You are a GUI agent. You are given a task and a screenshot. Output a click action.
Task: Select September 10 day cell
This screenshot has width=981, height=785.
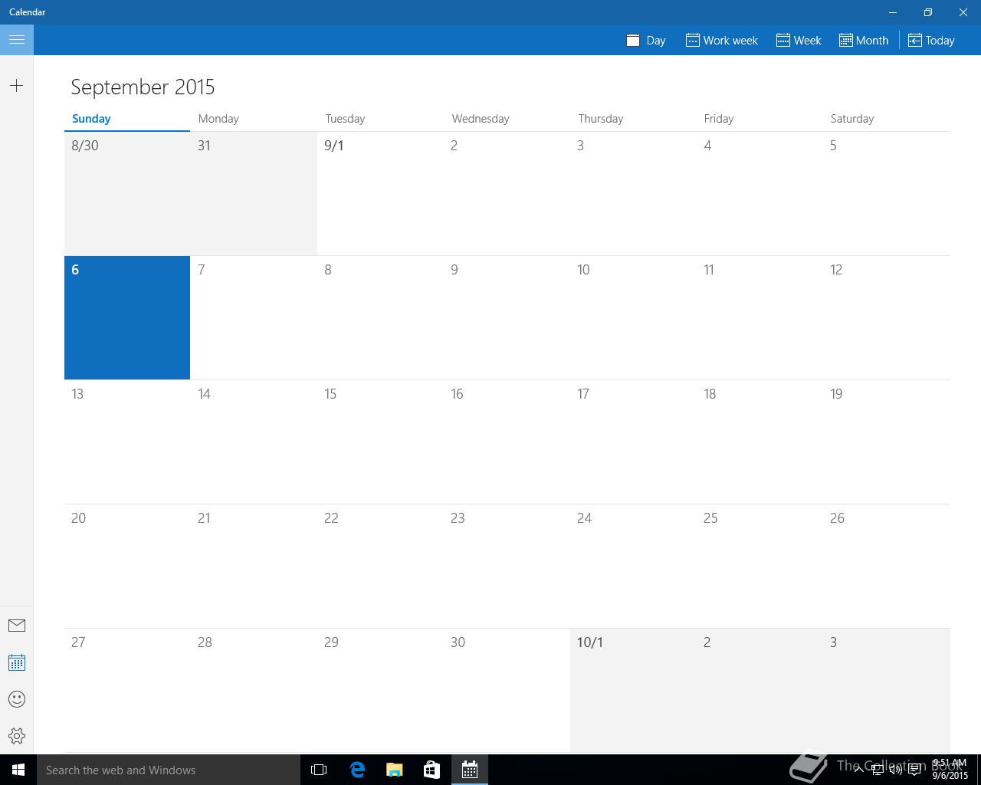633,317
